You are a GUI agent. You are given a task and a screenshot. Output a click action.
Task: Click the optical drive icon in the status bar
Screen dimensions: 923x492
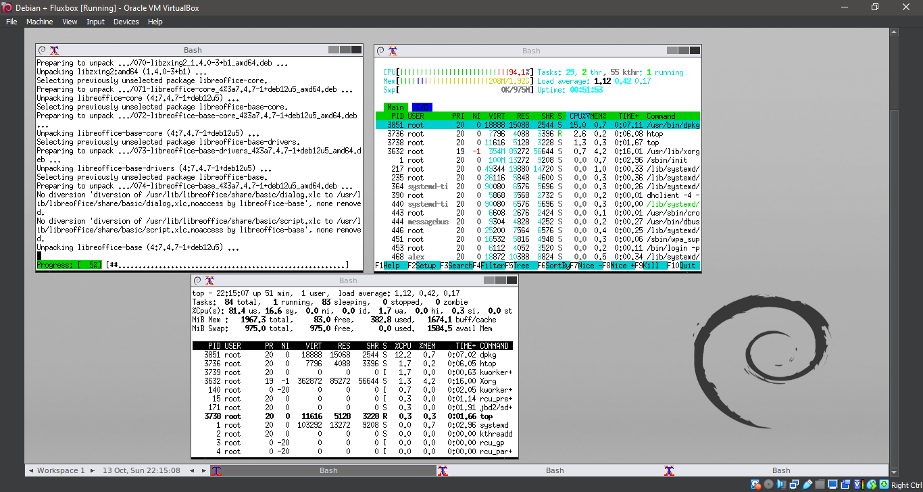769,484
